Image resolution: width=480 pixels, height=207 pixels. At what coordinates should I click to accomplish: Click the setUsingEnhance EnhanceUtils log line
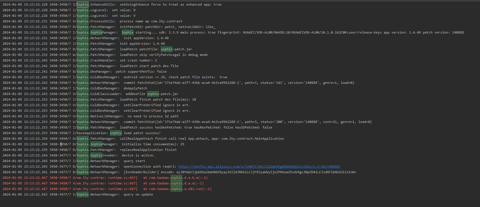170,4
